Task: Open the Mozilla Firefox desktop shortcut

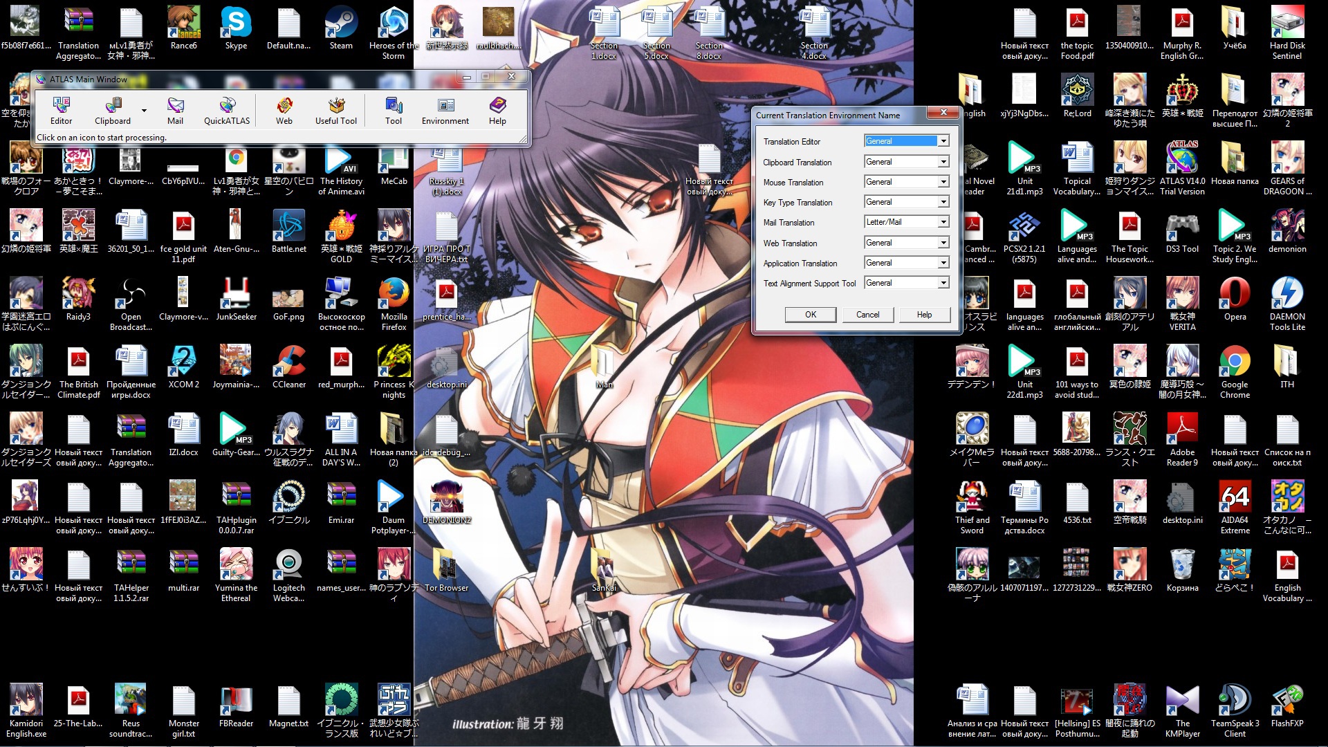Action: click(394, 302)
